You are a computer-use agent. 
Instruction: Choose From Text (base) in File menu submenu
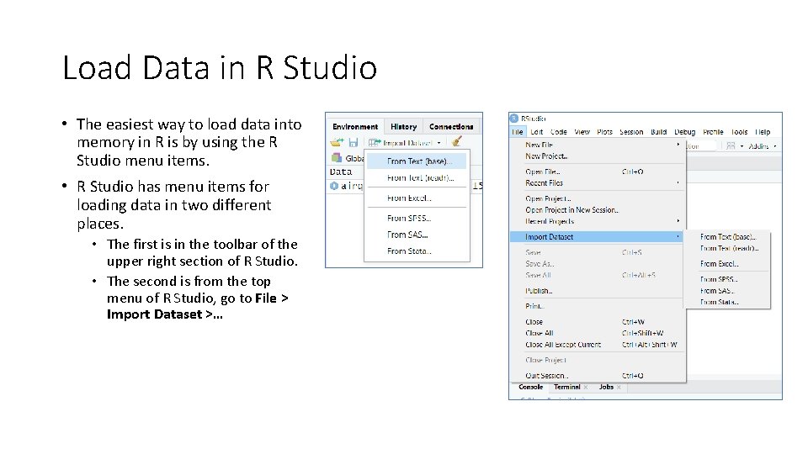[727, 237]
